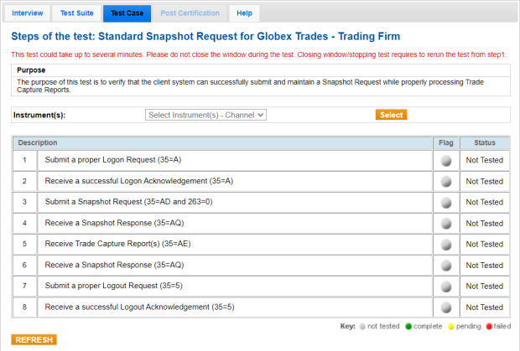The height and width of the screenshot is (351, 520).
Task: Click the flag icon for step 6 Snapshot Response
Action: click(446, 265)
